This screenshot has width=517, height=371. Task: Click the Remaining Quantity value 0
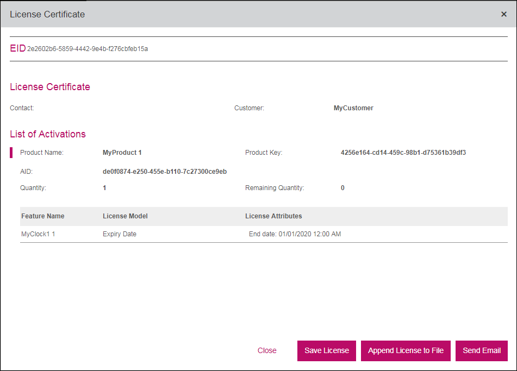pos(342,188)
